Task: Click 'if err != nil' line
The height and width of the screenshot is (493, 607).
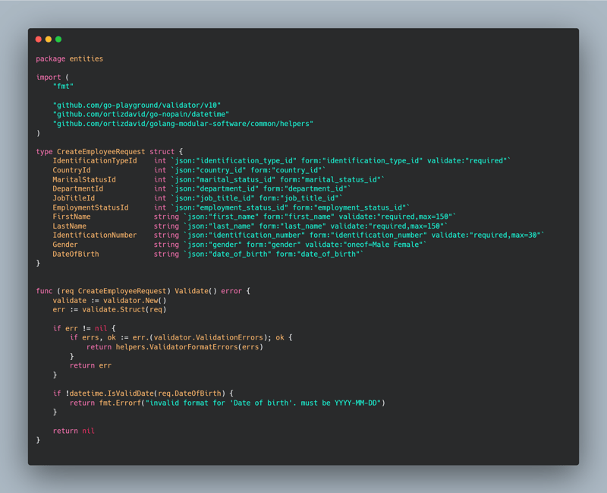Action: point(84,328)
